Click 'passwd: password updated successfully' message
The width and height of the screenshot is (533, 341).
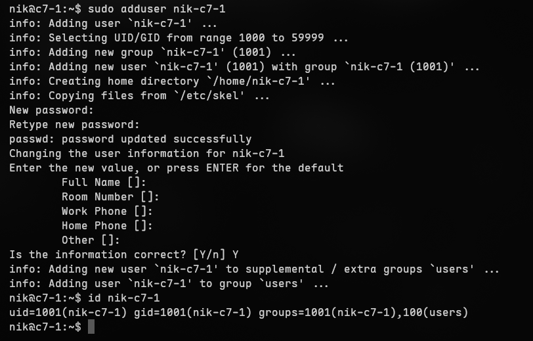tap(130, 139)
